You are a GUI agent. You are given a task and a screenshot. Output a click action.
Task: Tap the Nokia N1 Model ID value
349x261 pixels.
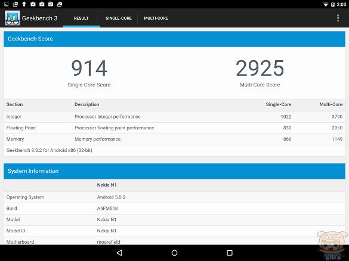[107, 231]
